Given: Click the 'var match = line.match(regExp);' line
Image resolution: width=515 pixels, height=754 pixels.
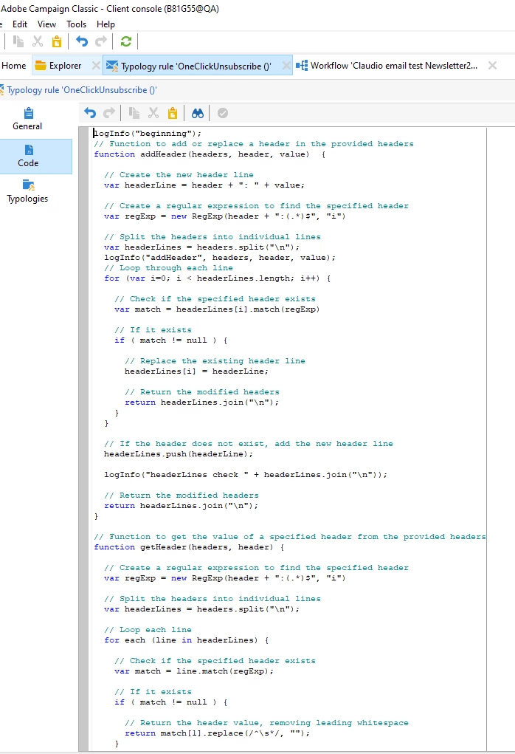Looking at the screenshot, I should pos(194,671).
